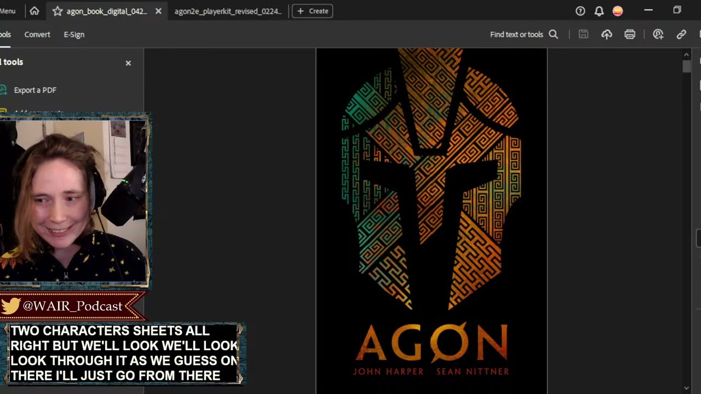Open the Convert menu
The height and width of the screenshot is (394, 701).
(x=37, y=34)
